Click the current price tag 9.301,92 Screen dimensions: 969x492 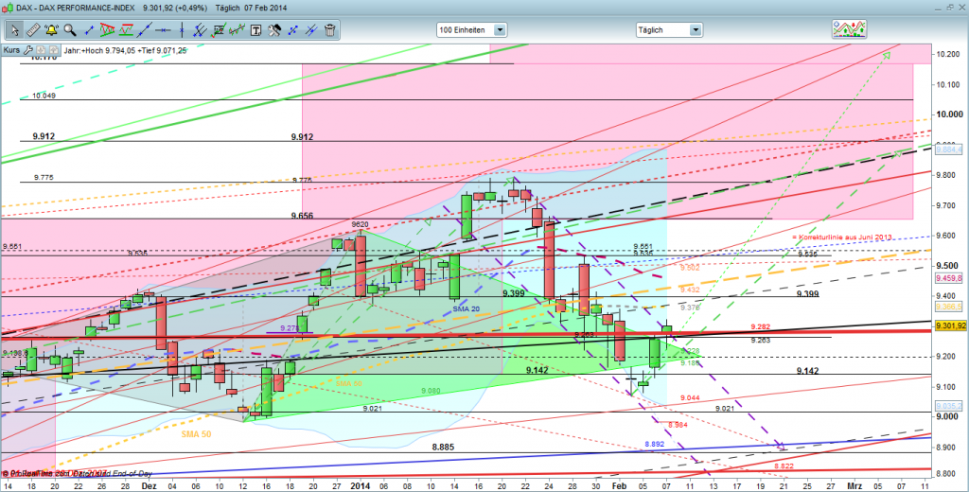(951, 325)
